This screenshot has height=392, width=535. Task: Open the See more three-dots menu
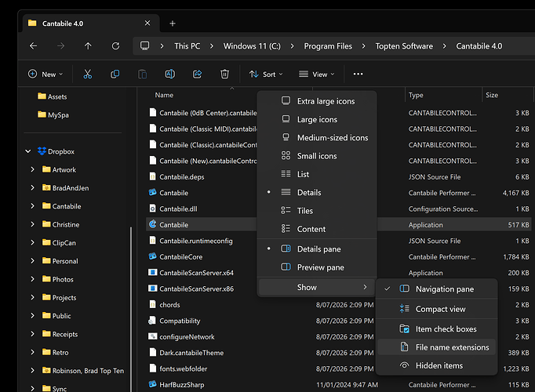click(x=358, y=74)
